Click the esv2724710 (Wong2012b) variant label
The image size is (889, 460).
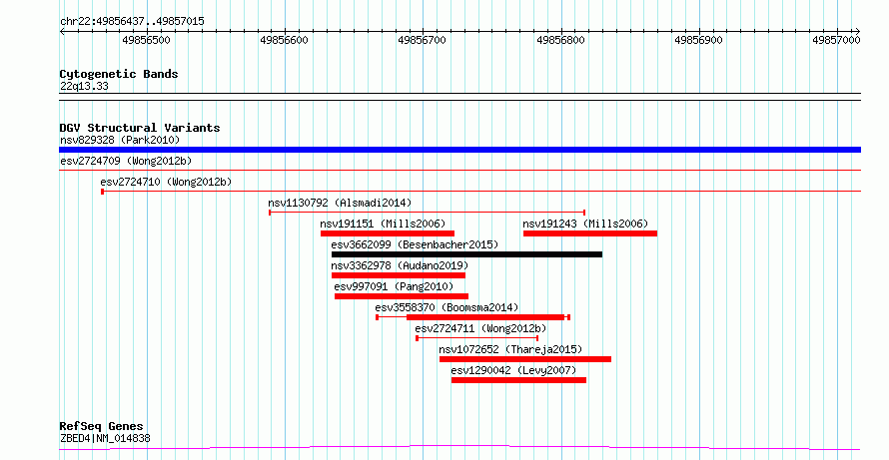[x=166, y=182]
